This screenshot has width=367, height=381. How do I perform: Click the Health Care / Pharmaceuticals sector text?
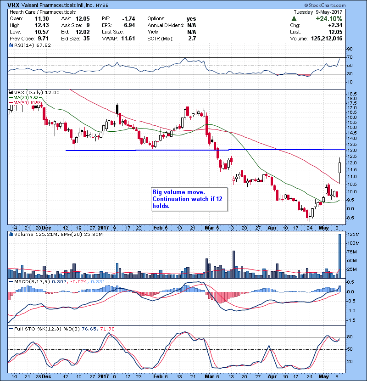tap(43, 12)
